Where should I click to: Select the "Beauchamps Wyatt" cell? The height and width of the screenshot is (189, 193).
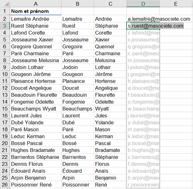point(36,109)
